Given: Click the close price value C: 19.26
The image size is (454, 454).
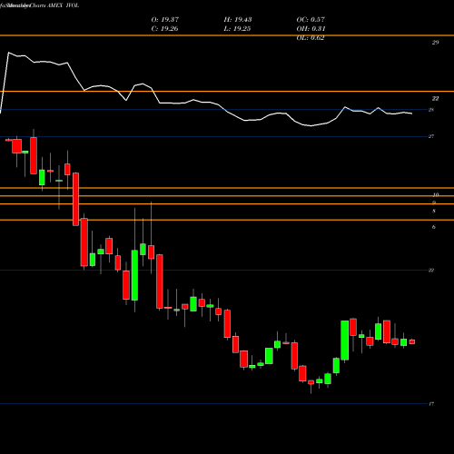Looking at the screenshot, I should (164, 29).
